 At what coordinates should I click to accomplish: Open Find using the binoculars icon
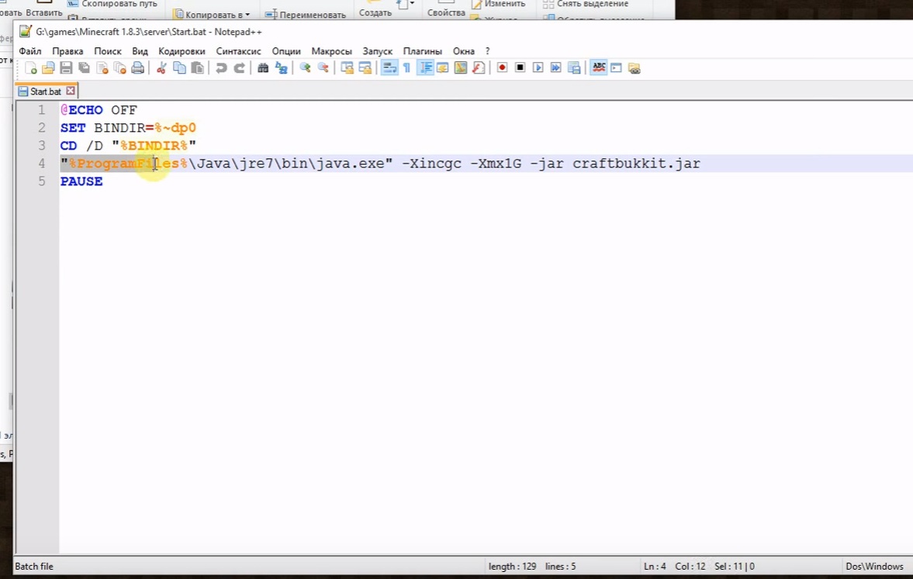point(263,68)
